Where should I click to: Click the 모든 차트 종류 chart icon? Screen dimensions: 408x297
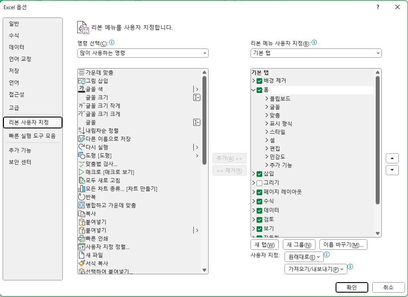coord(82,189)
